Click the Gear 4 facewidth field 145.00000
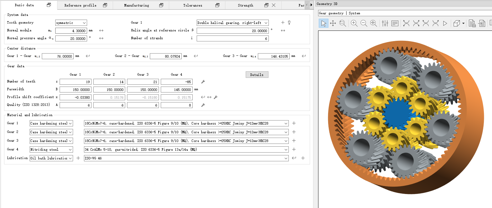Image resolution: width=492 pixels, height=208 pixels. (177, 90)
